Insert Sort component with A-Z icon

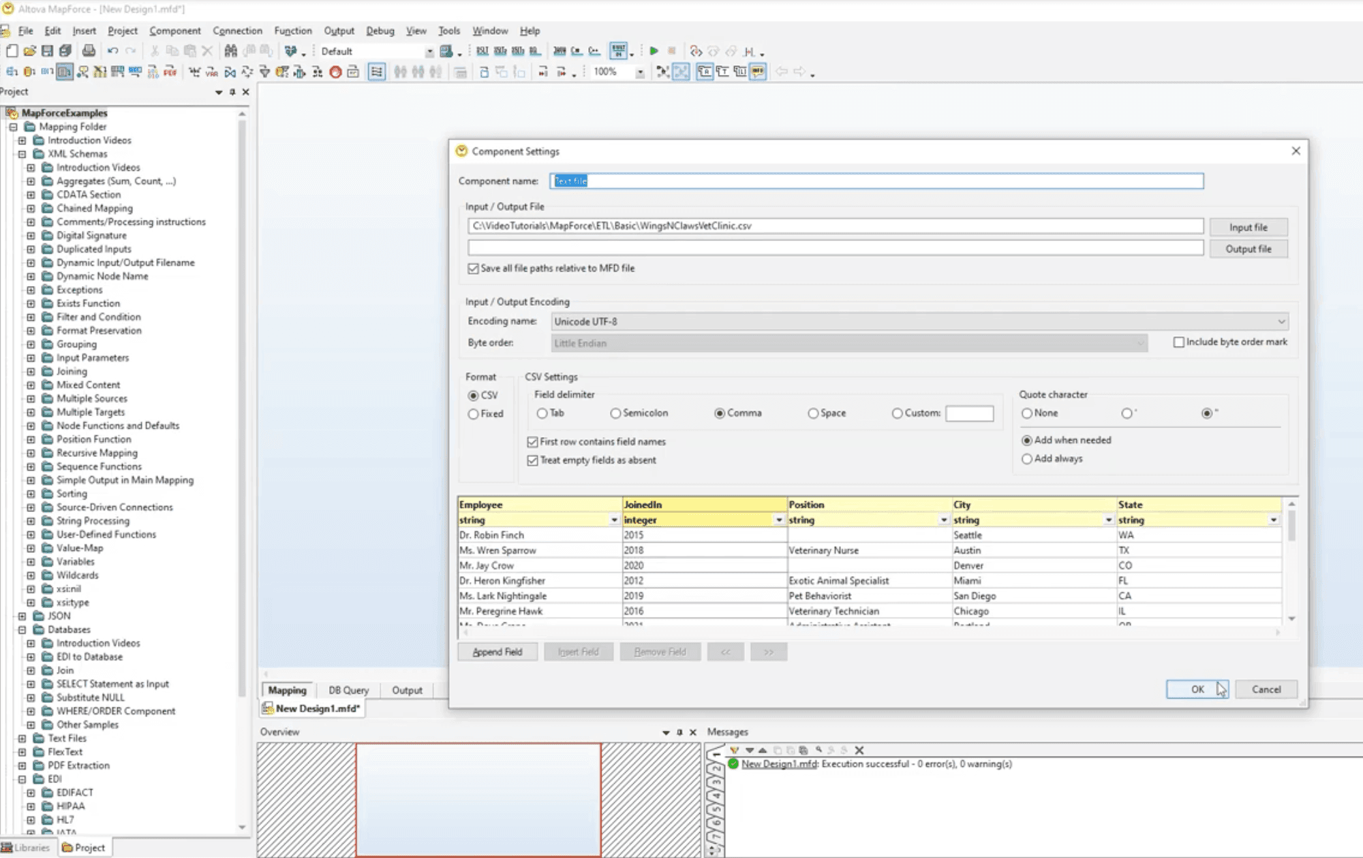247,71
